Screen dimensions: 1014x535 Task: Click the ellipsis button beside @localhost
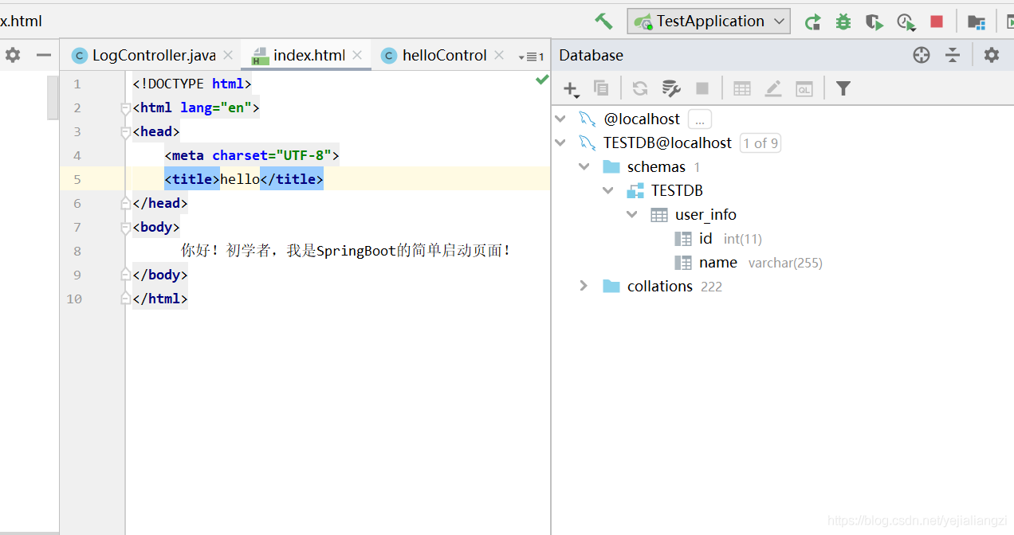(x=700, y=119)
